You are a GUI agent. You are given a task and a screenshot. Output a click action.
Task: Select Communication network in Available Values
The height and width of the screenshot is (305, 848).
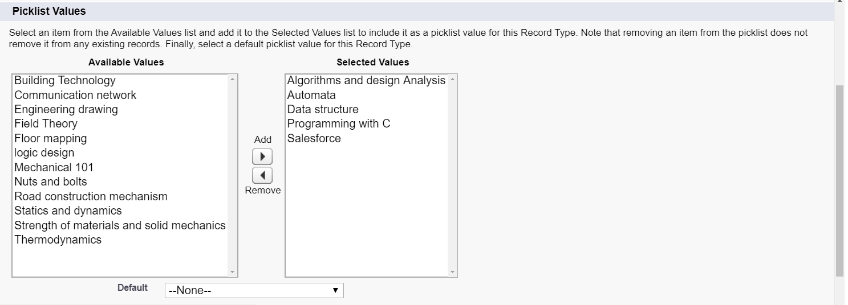coord(75,95)
